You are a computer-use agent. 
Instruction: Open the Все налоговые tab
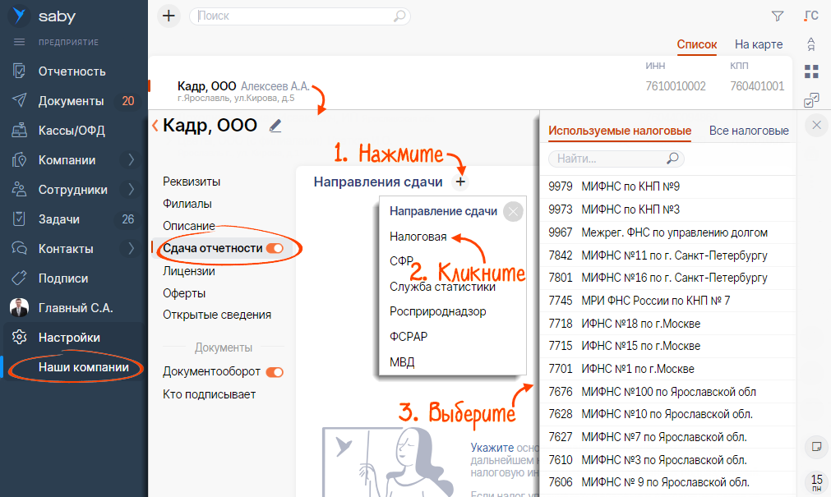pos(749,131)
